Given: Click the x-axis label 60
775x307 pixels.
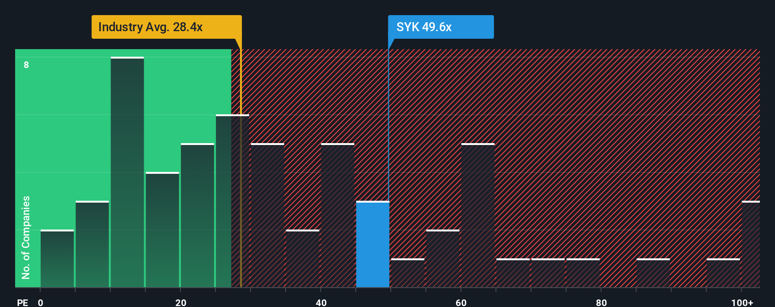Looking at the screenshot, I should [461, 302].
